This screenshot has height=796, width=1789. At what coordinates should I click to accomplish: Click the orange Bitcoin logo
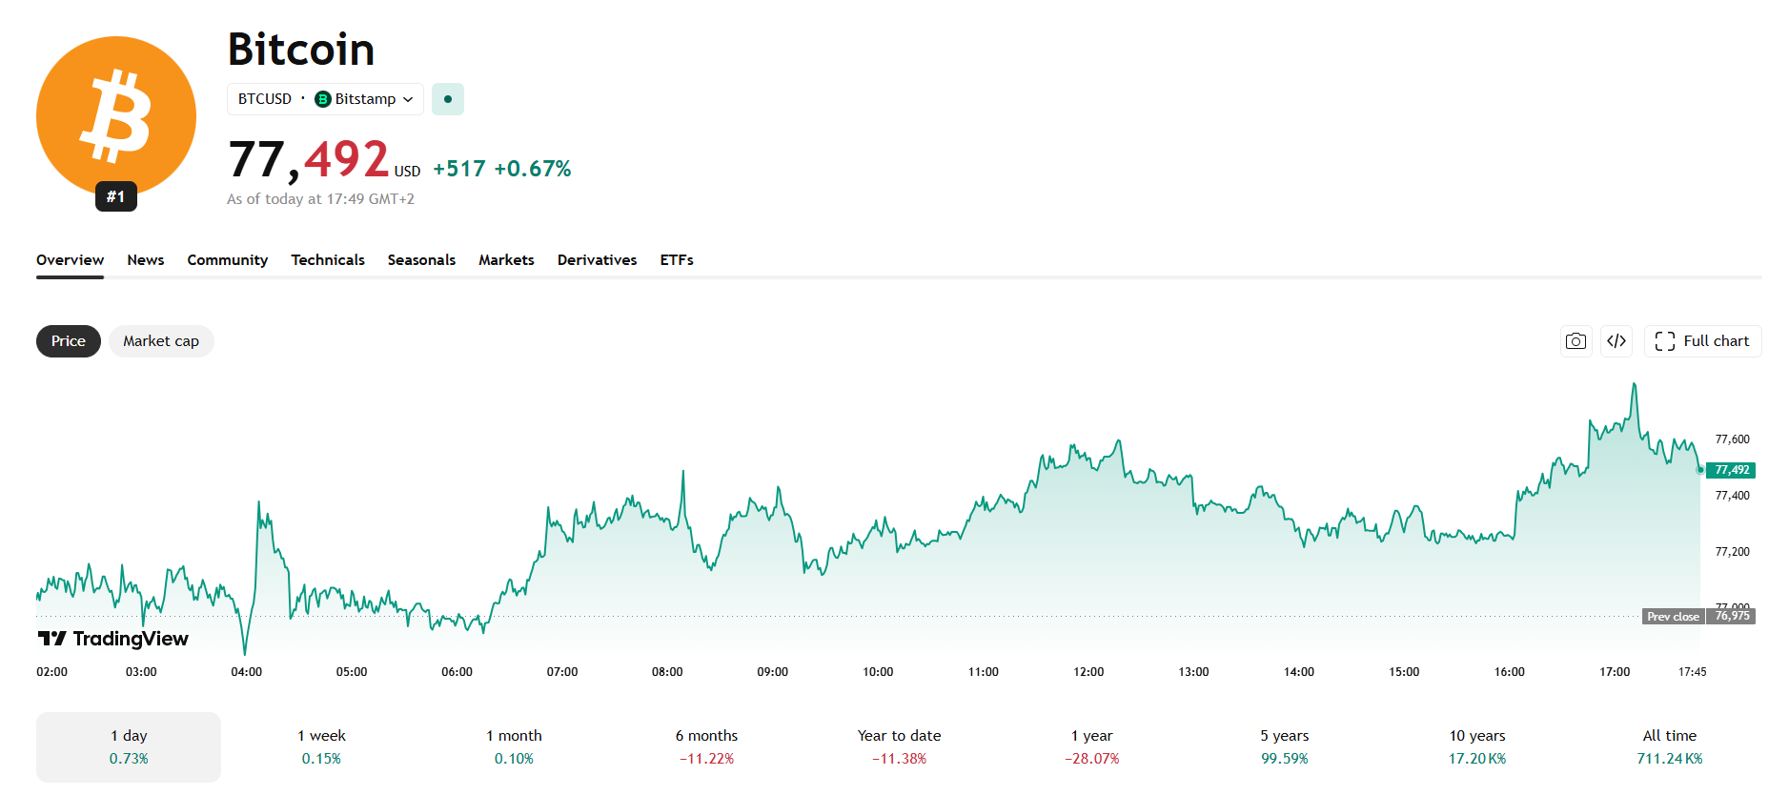(x=116, y=116)
